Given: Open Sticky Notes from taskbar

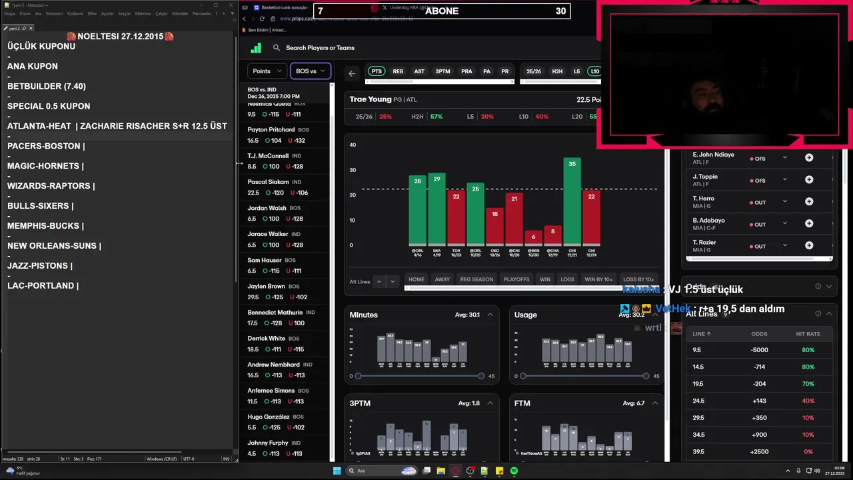Looking at the screenshot, I should tap(500, 471).
